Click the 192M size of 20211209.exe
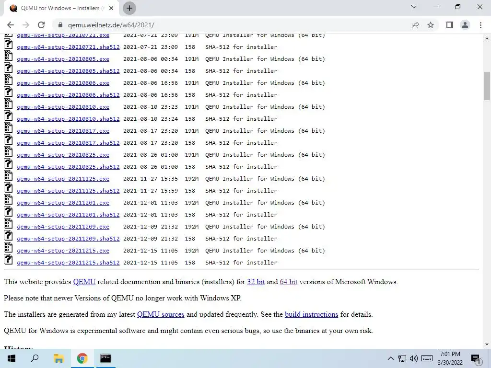Screen dimensions: 491x368 [192, 227]
